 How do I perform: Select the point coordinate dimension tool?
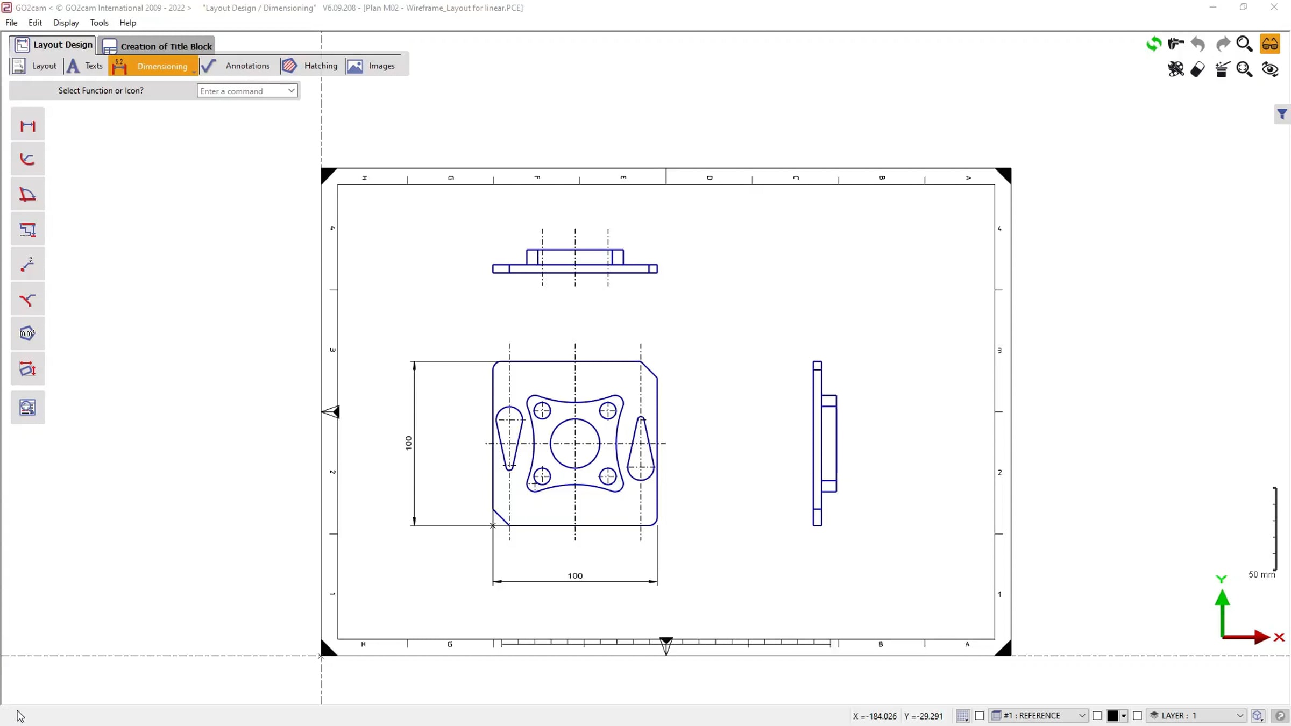[27, 264]
